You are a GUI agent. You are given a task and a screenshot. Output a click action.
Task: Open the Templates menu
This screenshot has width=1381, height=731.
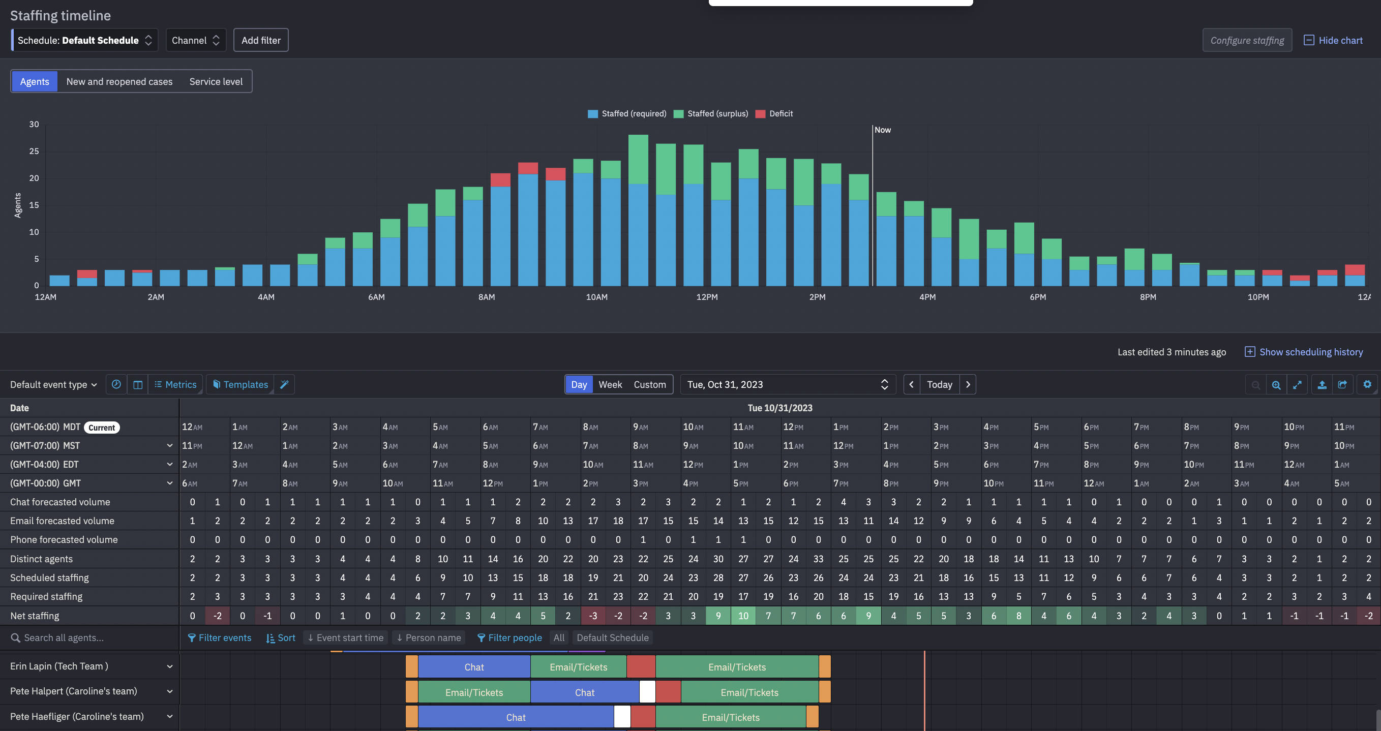pos(239,384)
